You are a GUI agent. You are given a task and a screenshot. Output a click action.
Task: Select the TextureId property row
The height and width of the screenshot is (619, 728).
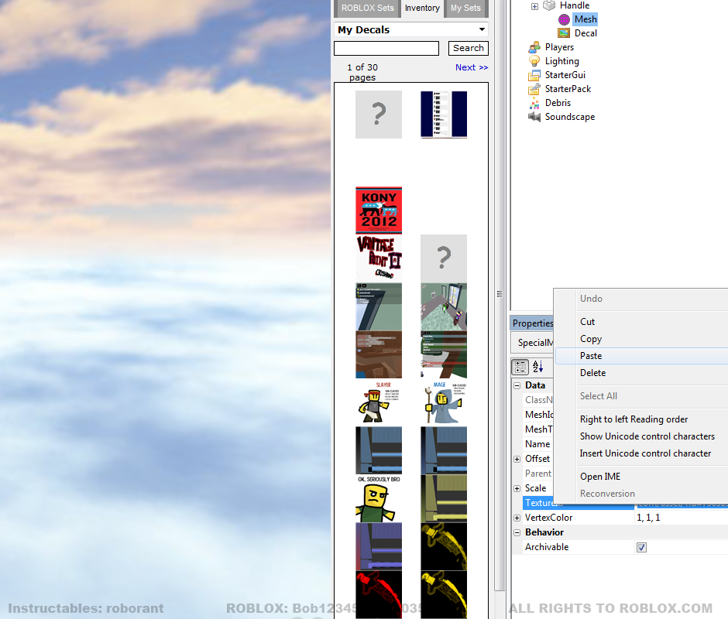[625, 503]
